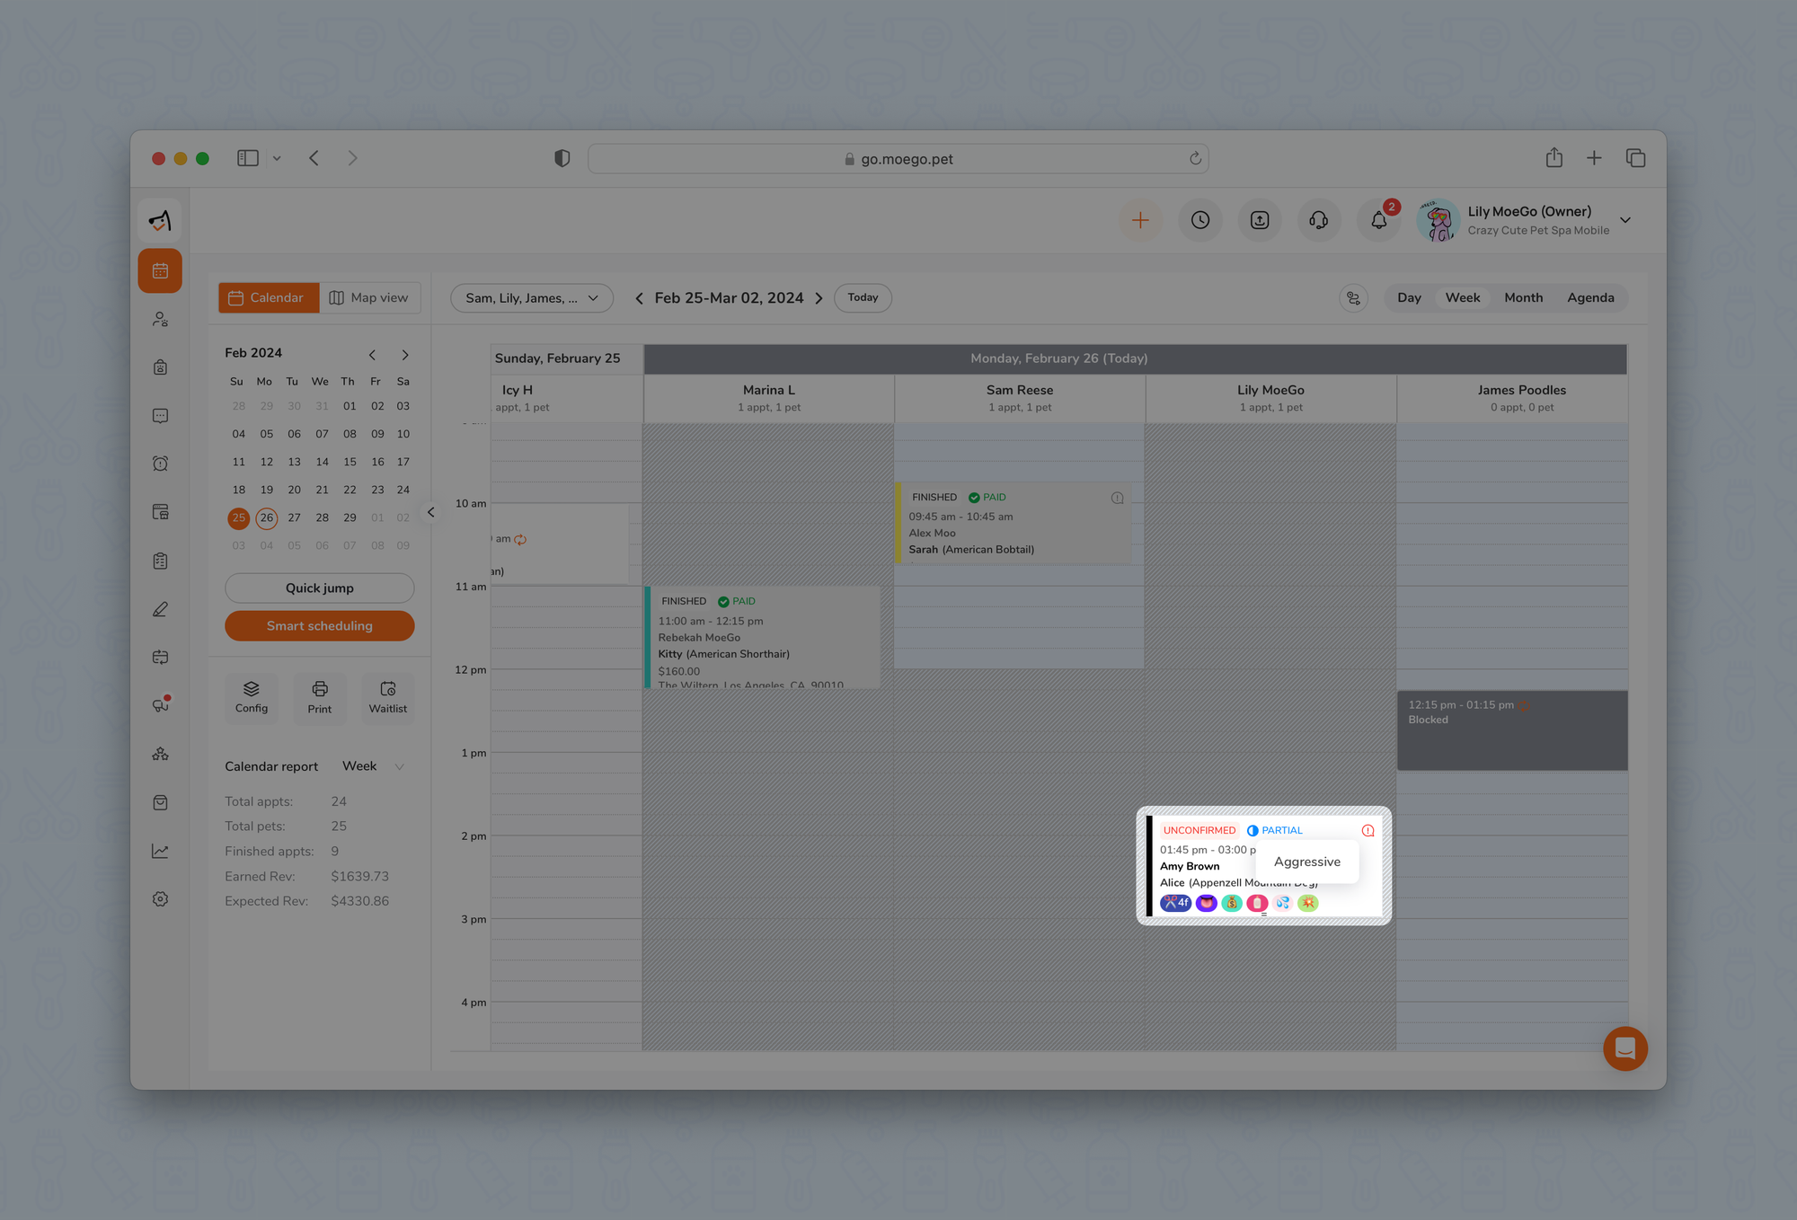The image size is (1797, 1220).
Task: Click the orange plus create button
Action: coord(1140,220)
